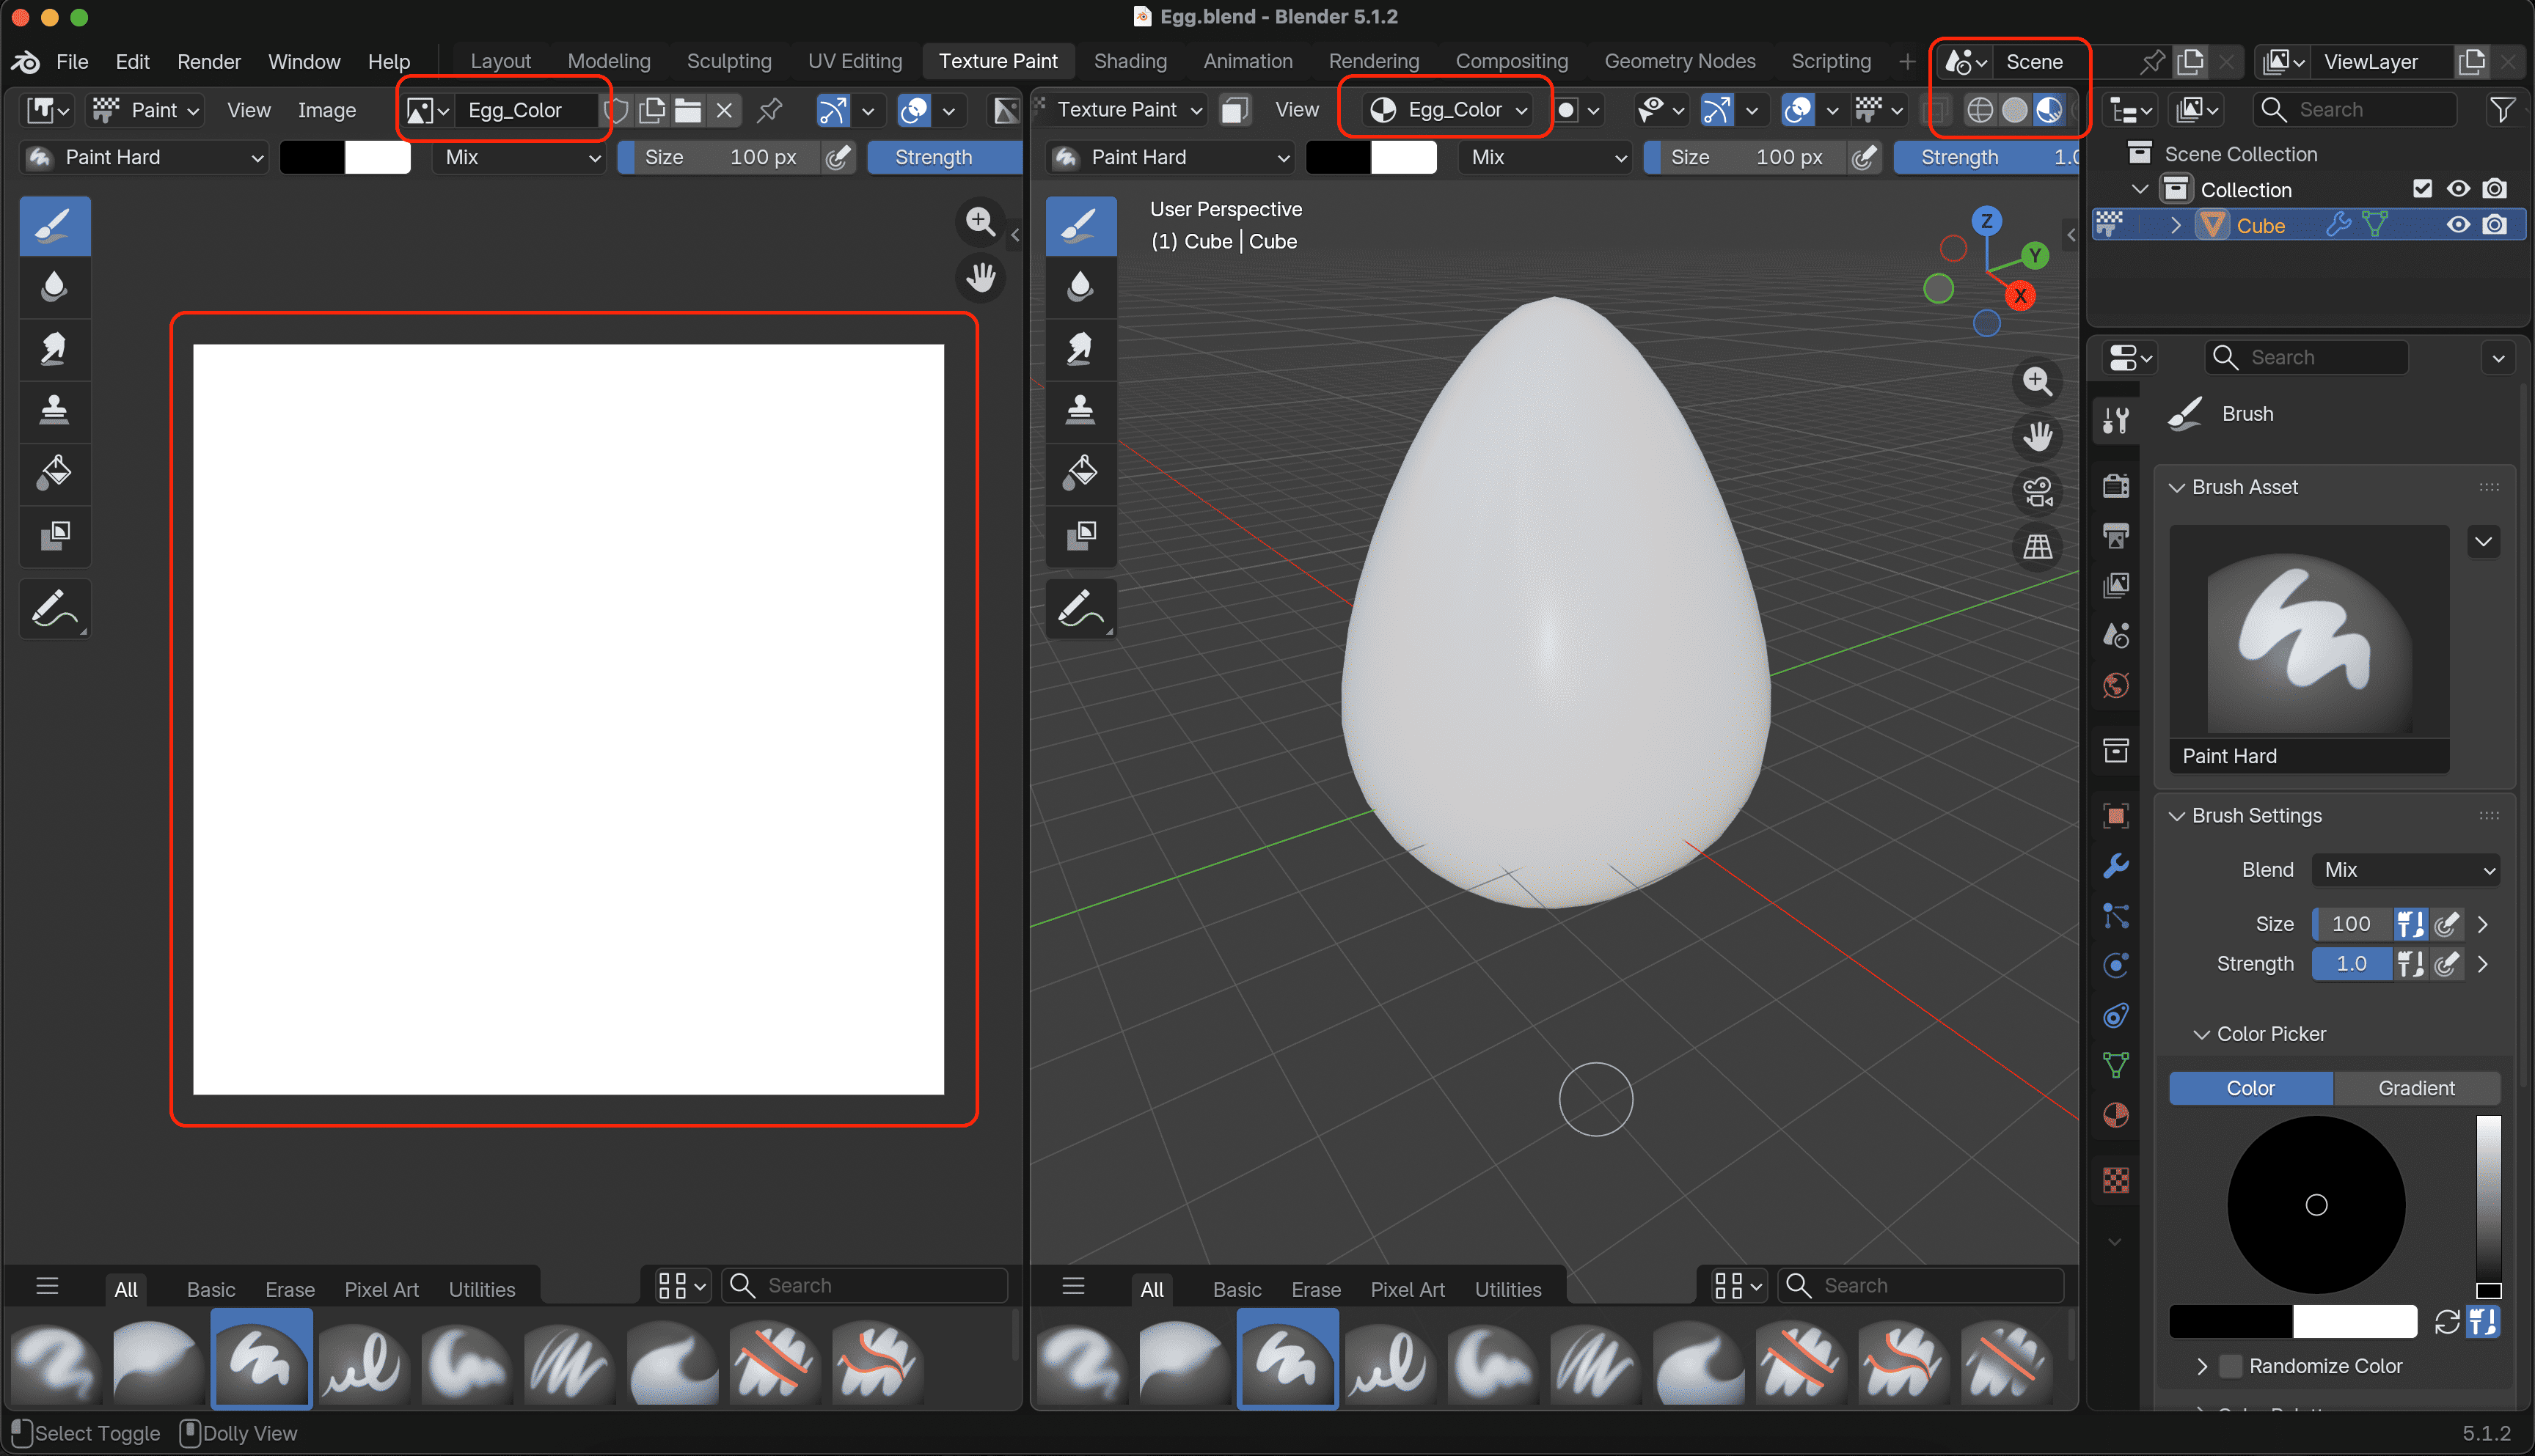
Task: Click the swap colors icon in Color Picker
Action: (x=2447, y=1322)
